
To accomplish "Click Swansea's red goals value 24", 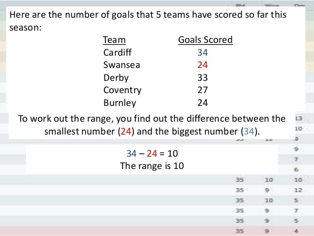I will click(x=203, y=65).
